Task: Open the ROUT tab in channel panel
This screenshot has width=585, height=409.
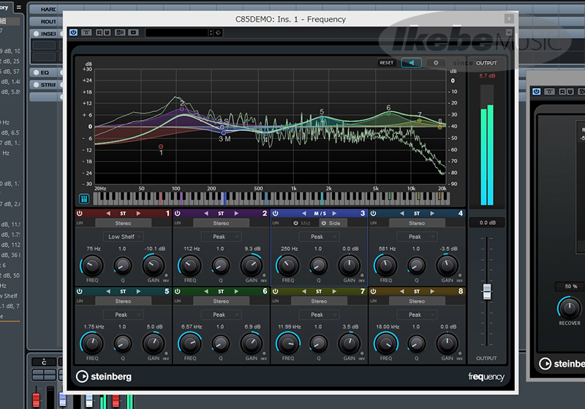Action: [x=48, y=22]
